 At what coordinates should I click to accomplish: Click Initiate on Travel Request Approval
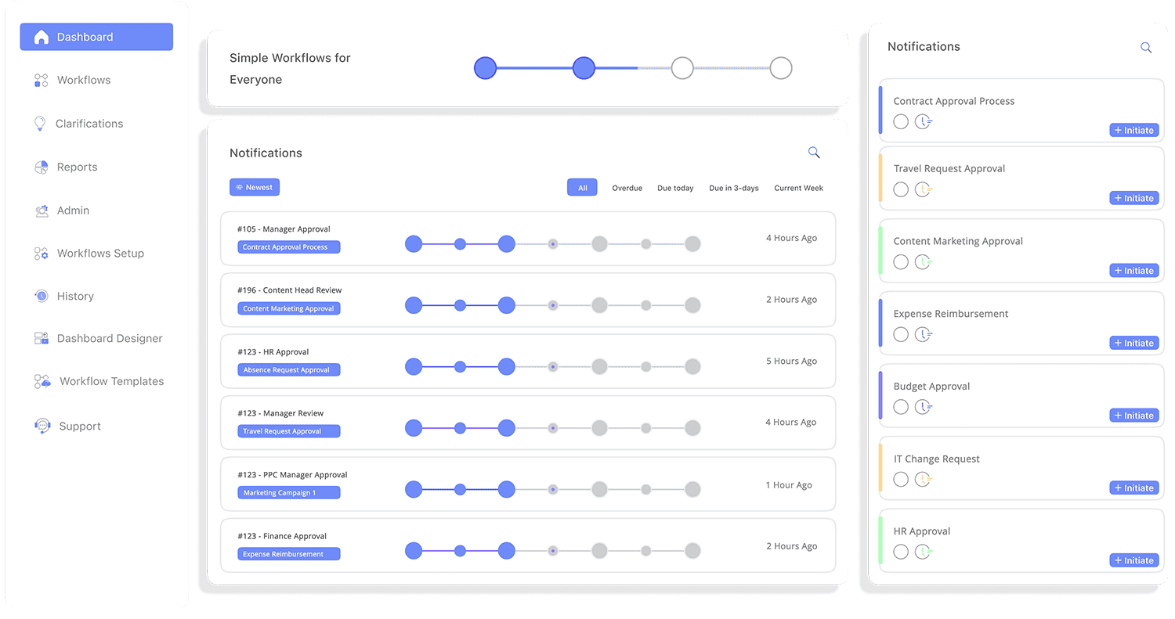[x=1134, y=198]
